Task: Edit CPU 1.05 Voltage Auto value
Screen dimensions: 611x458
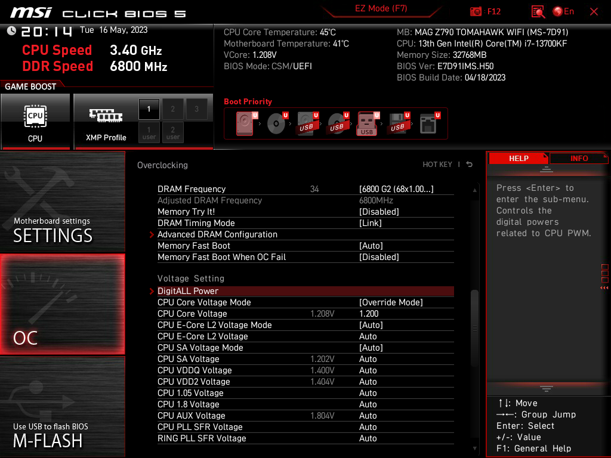Action: coord(368,392)
